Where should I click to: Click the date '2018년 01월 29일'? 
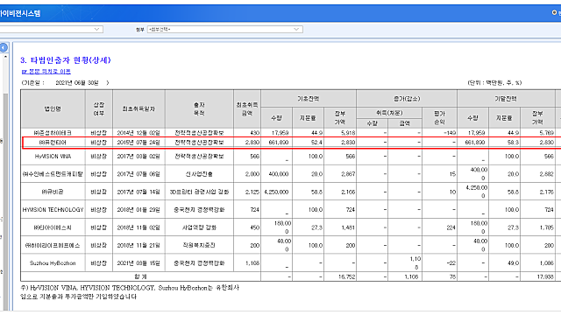tap(138, 210)
